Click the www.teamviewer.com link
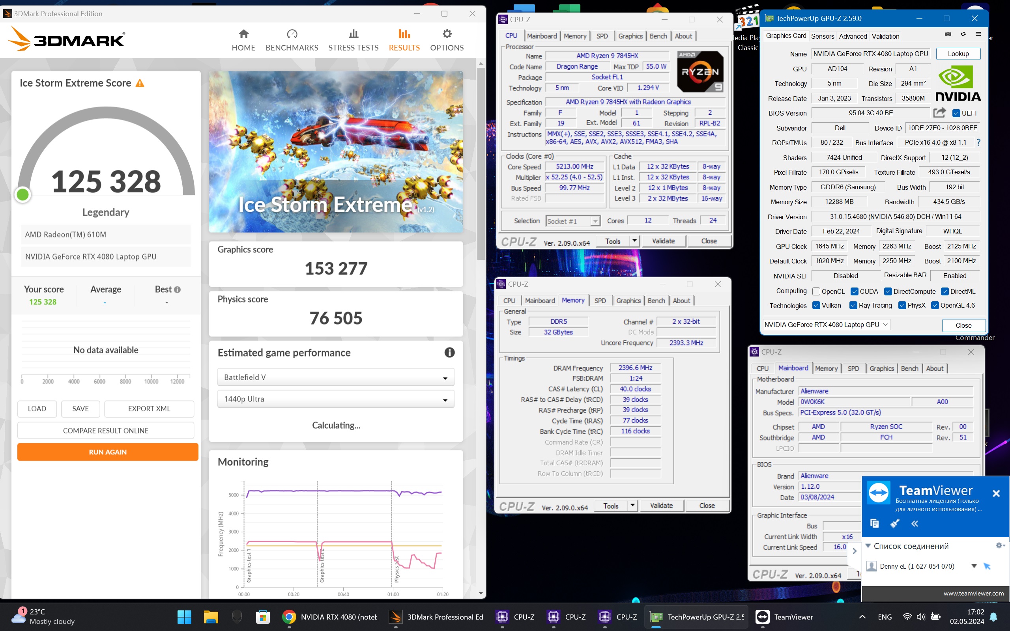The height and width of the screenshot is (631, 1010). (x=973, y=593)
